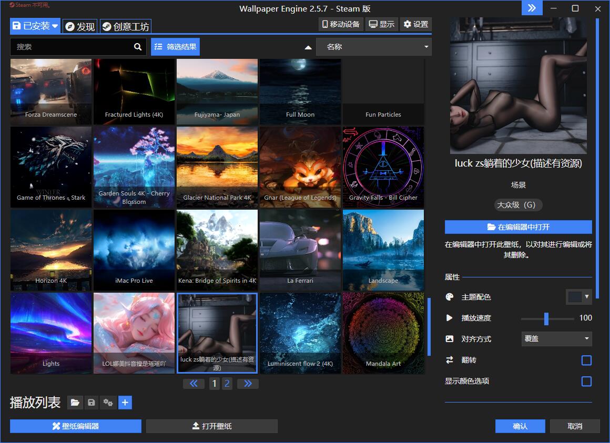Enable the Flip checkbox
This screenshot has height=443, width=610.
pos(587,360)
